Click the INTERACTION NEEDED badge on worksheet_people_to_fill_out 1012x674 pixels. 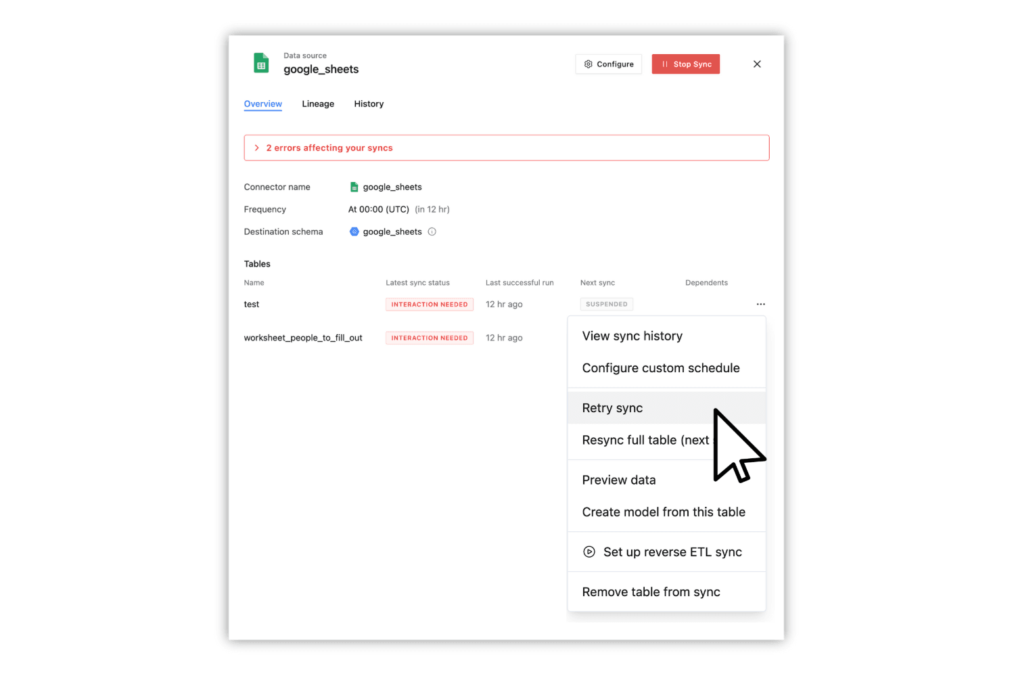429,338
